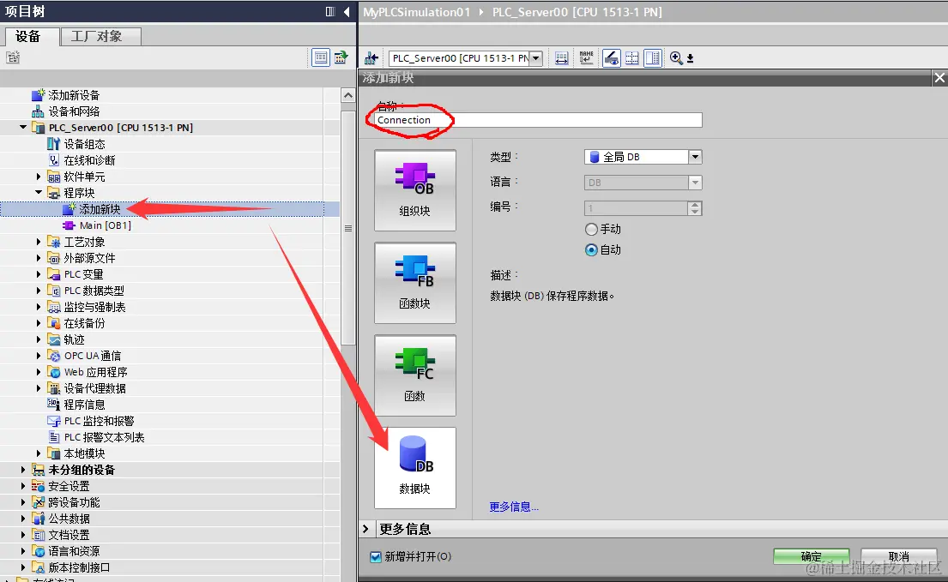The image size is (948, 582).
Task: Click the Main [OB1] block icon
Action: click(x=69, y=225)
